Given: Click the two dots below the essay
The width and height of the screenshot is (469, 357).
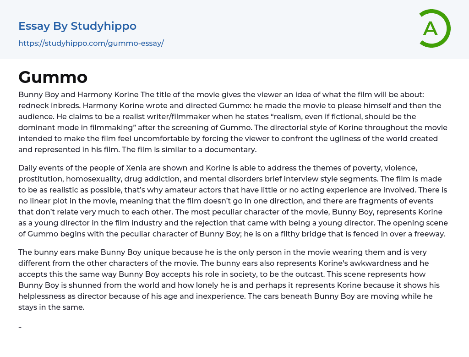Looking at the screenshot, I should point(20,326).
